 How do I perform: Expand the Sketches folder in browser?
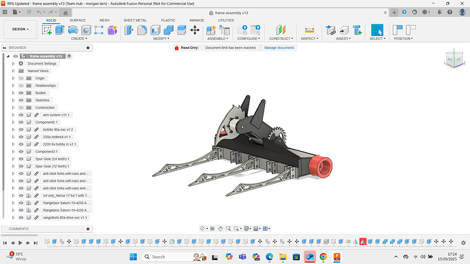click(13, 100)
